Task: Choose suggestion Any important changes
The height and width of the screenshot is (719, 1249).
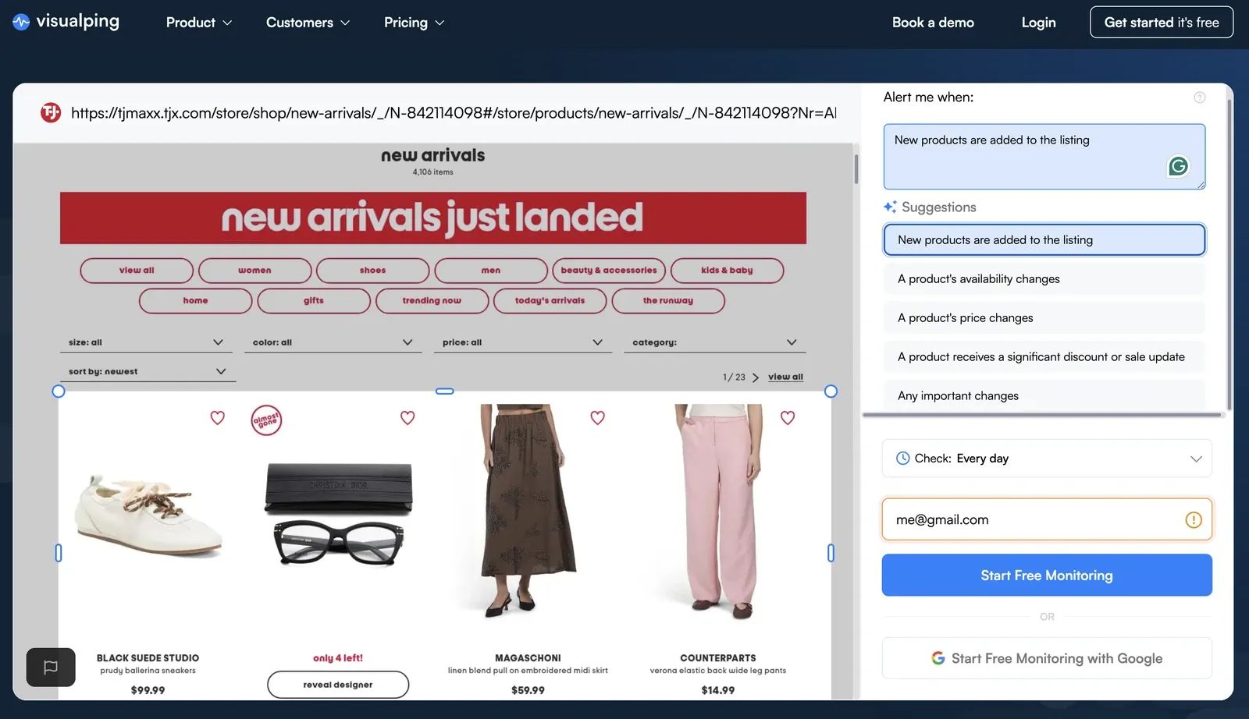Action: (1044, 396)
